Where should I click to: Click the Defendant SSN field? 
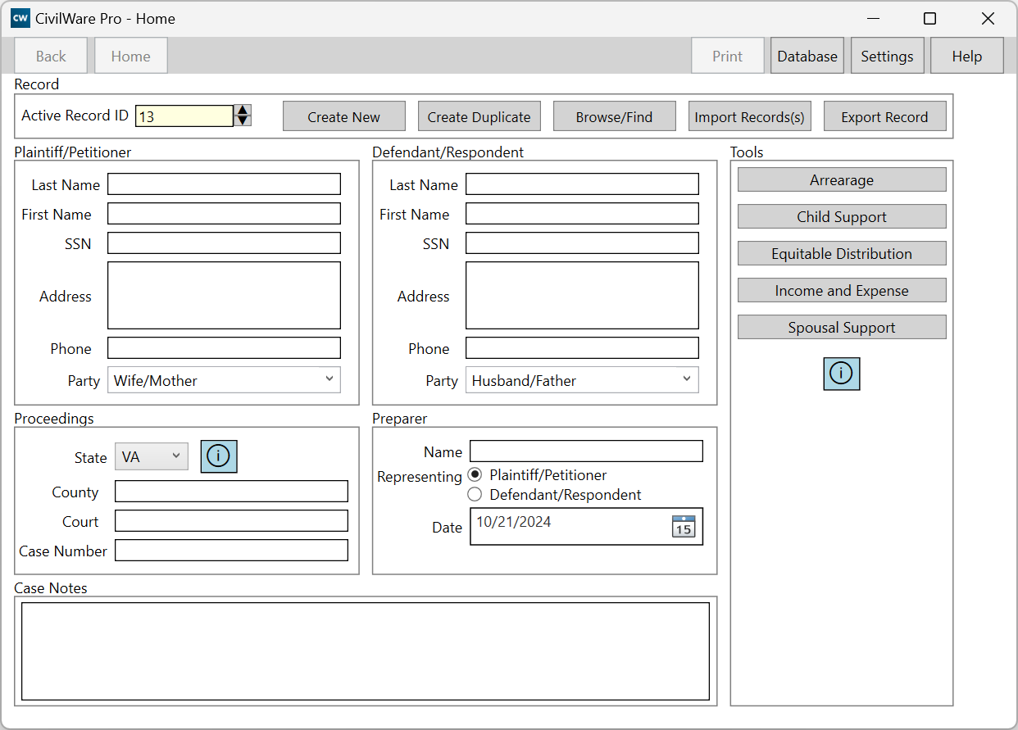click(x=582, y=243)
